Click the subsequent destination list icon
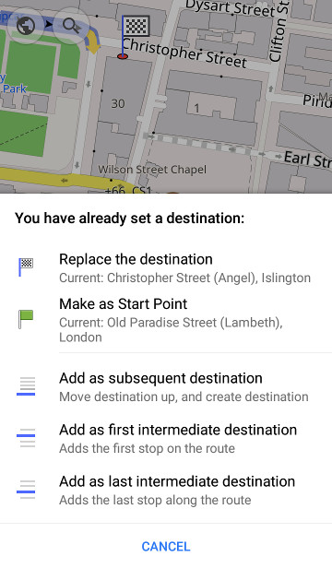This screenshot has height=568, width=332. [x=26, y=386]
